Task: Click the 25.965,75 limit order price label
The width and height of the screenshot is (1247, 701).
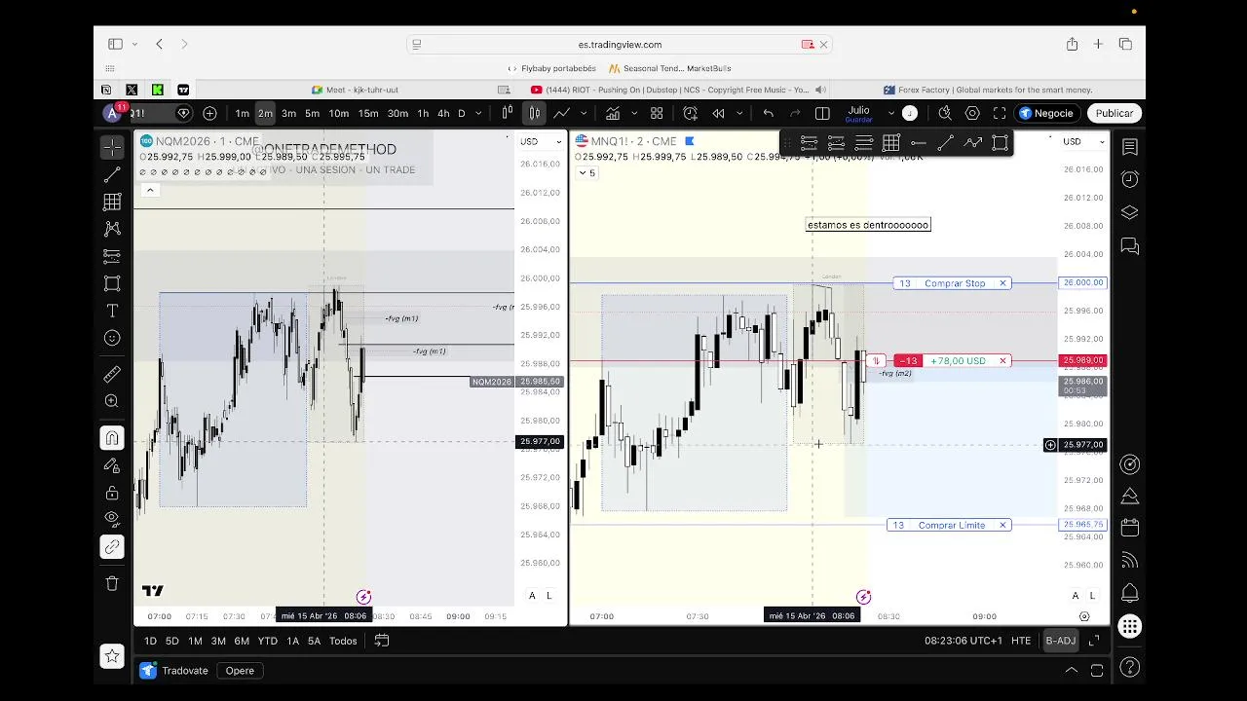Action: click(1082, 525)
